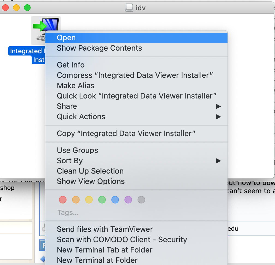The height and width of the screenshot is (265, 275).
Task: Open the Sort By submenu
Action: [218, 161]
